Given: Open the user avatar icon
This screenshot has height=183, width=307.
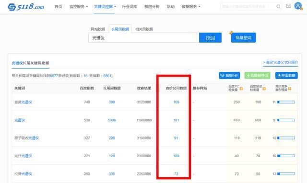Looking at the screenshot, I should click(298, 6).
